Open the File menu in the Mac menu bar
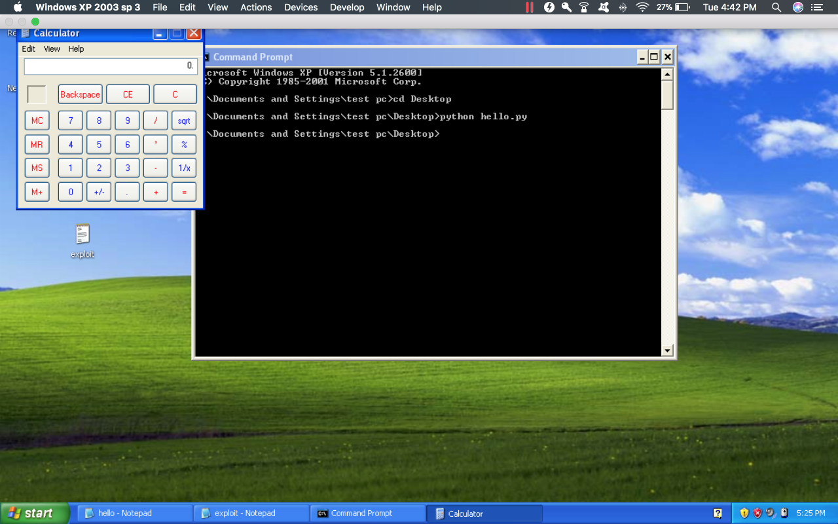This screenshot has height=524, width=838. point(160,7)
